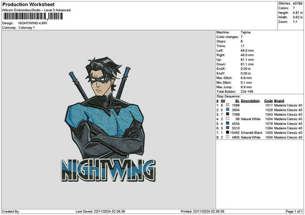
Task: Select the 'Right:' label
Action: tap(221, 55)
